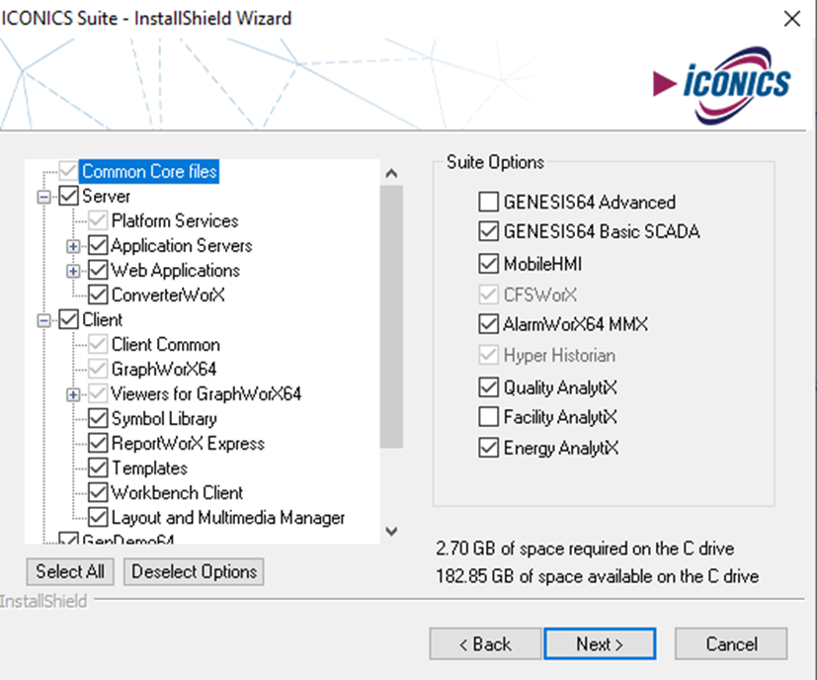Click the ReportWorX Express label
Image resolution: width=817 pixels, height=680 pixels.
coord(188,443)
